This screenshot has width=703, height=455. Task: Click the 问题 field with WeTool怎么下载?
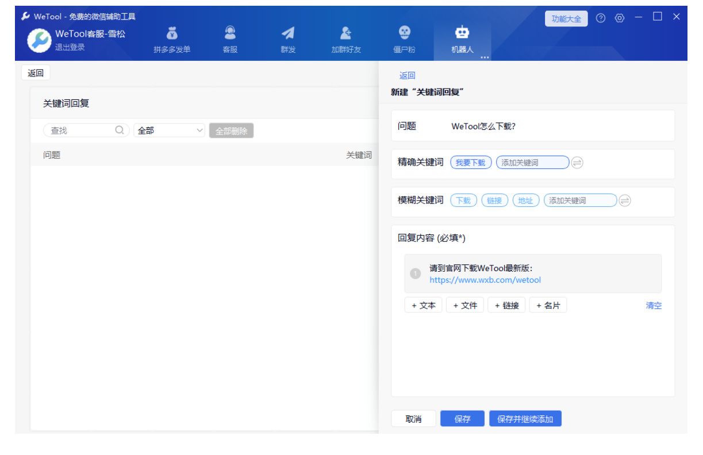click(x=533, y=126)
